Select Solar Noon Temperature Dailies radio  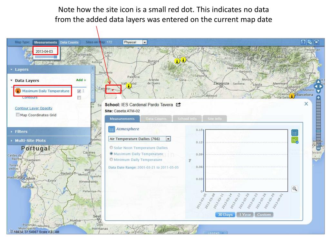coord(111,148)
